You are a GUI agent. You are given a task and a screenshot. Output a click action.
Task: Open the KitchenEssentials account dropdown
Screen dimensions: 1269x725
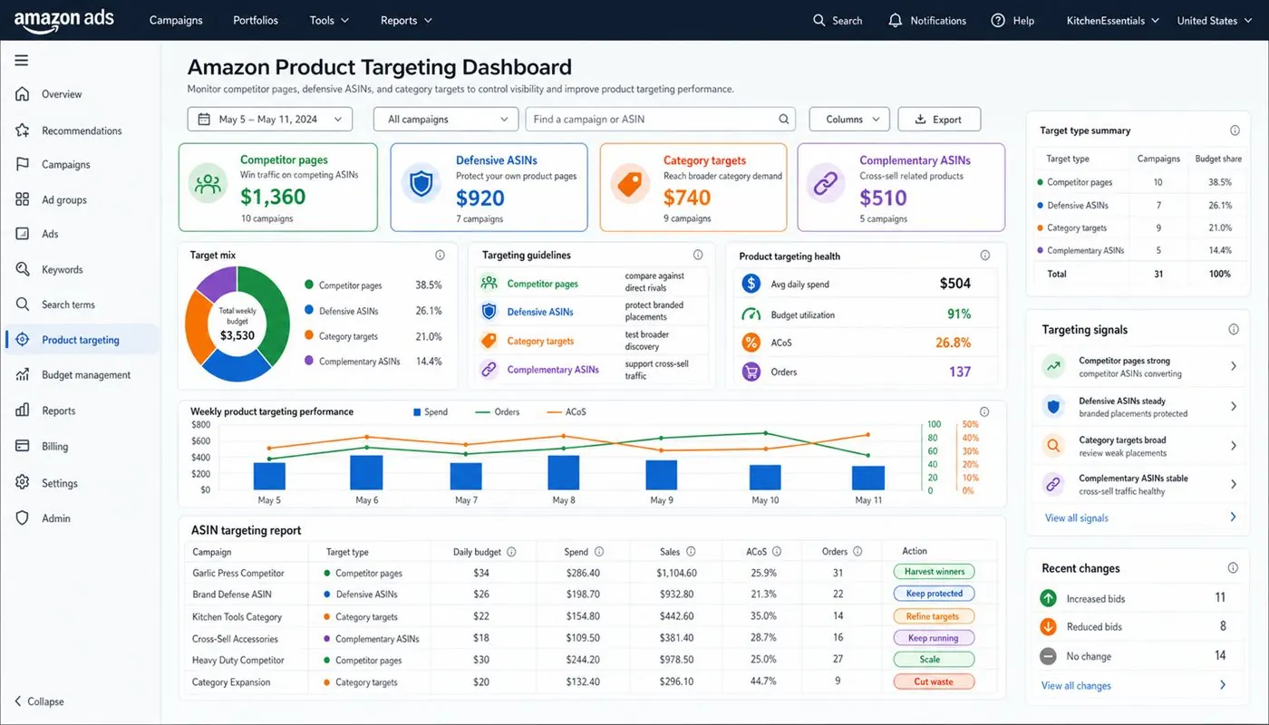pyautogui.click(x=1112, y=20)
